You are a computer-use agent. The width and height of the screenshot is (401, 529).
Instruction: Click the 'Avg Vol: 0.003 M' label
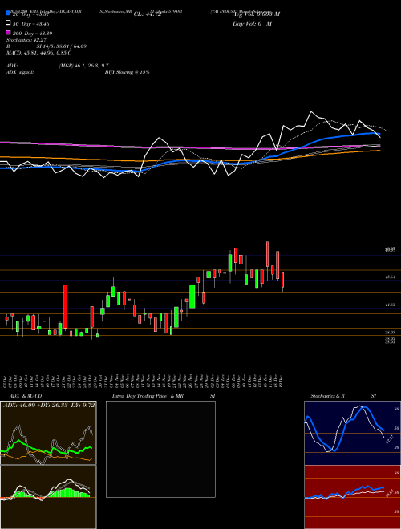pos(256,14)
